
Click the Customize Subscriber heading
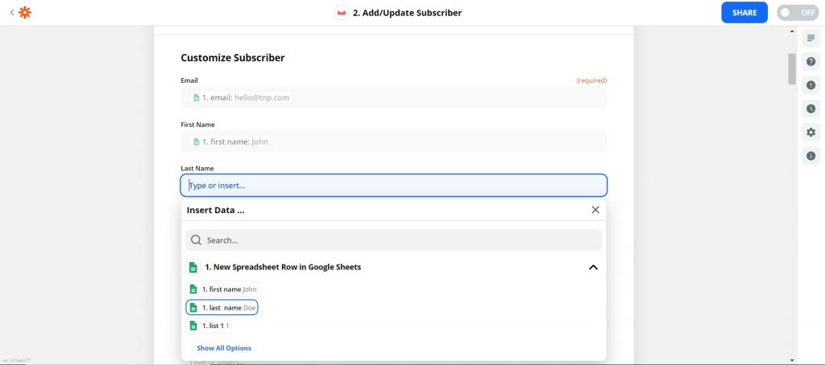point(233,58)
